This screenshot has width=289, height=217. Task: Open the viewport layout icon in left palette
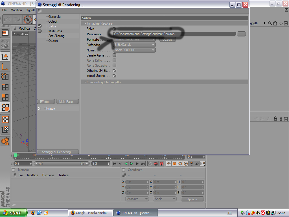[5, 33]
